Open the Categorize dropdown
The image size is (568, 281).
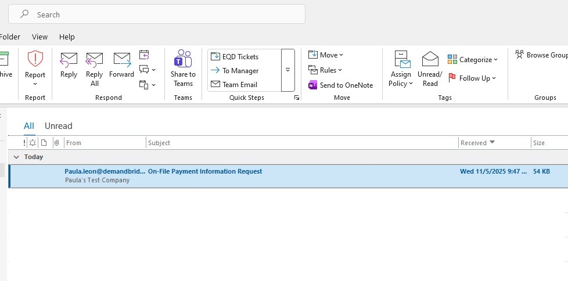[x=473, y=60]
